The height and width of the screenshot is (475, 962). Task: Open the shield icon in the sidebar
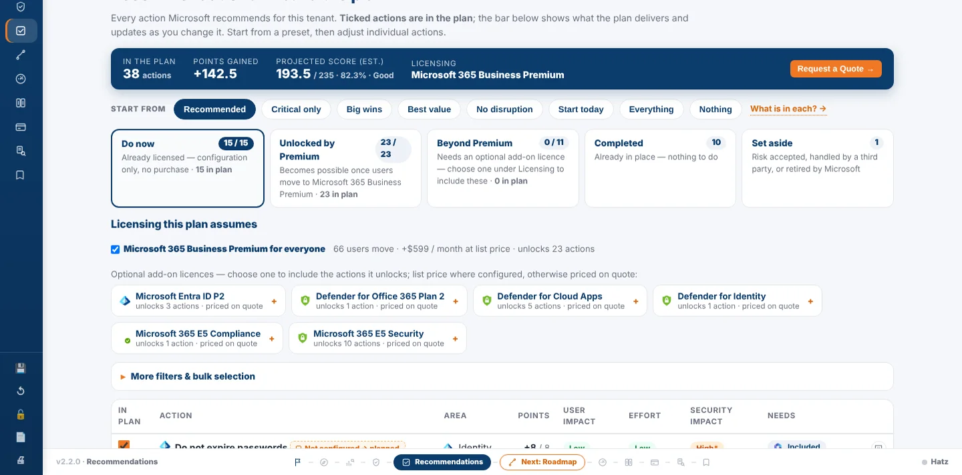pyautogui.click(x=21, y=7)
